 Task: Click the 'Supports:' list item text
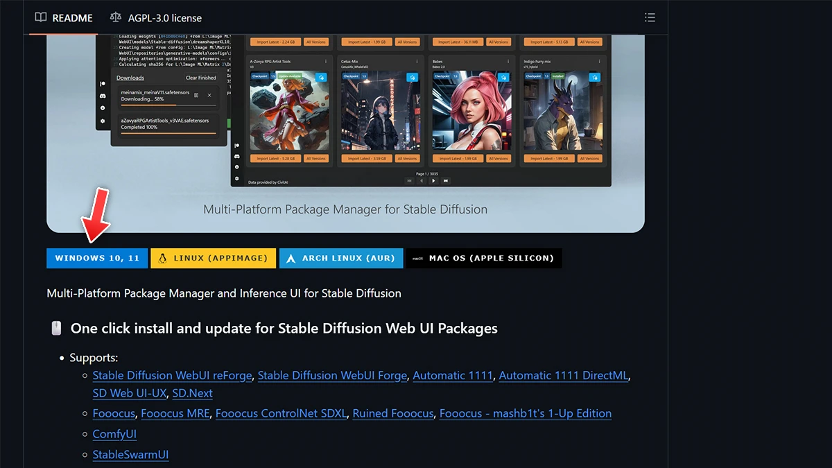(94, 358)
